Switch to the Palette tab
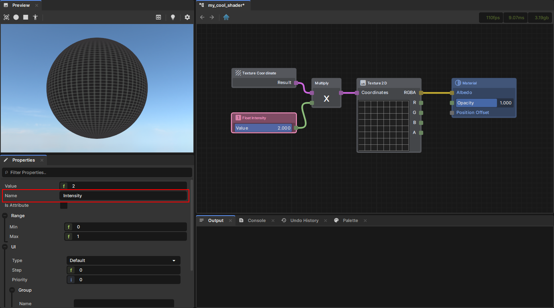Image resolution: width=554 pixels, height=308 pixels. (350, 220)
